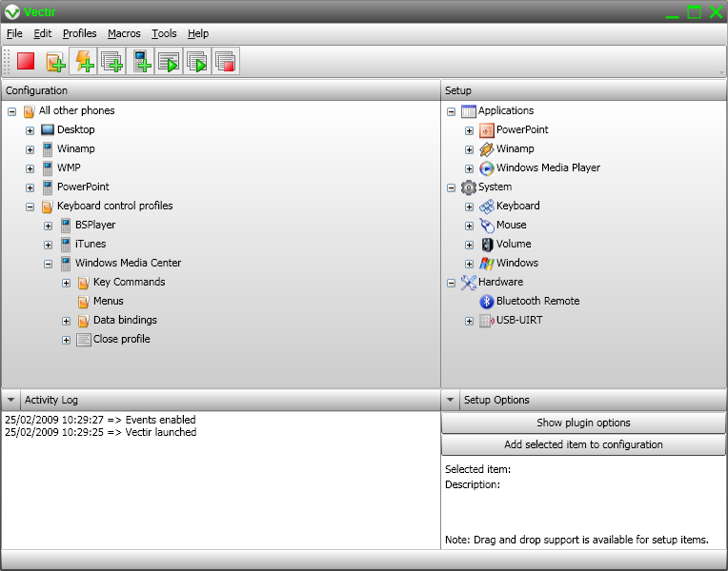The image size is (728, 571).
Task: Click Show plugin options button
Action: (583, 423)
